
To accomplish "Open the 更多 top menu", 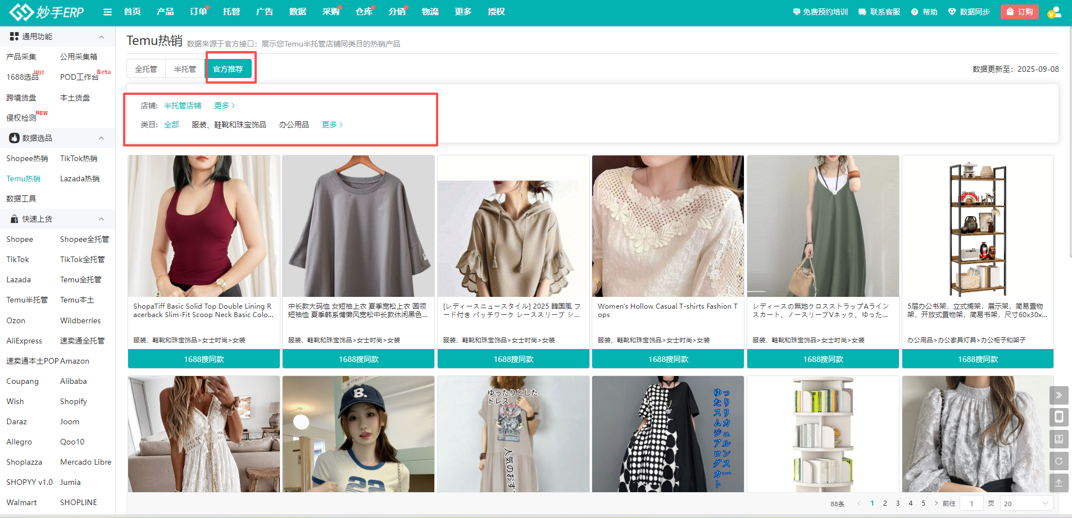I will pyautogui.click(x=463, y=12).
